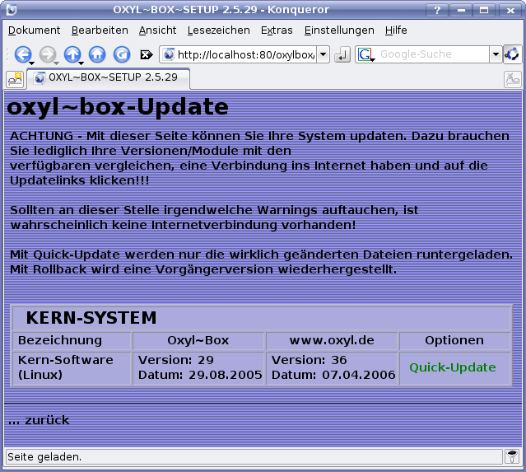Screen dimensions: 526x472
Task: Reload the page with the refresh icon
Action: 122,54
